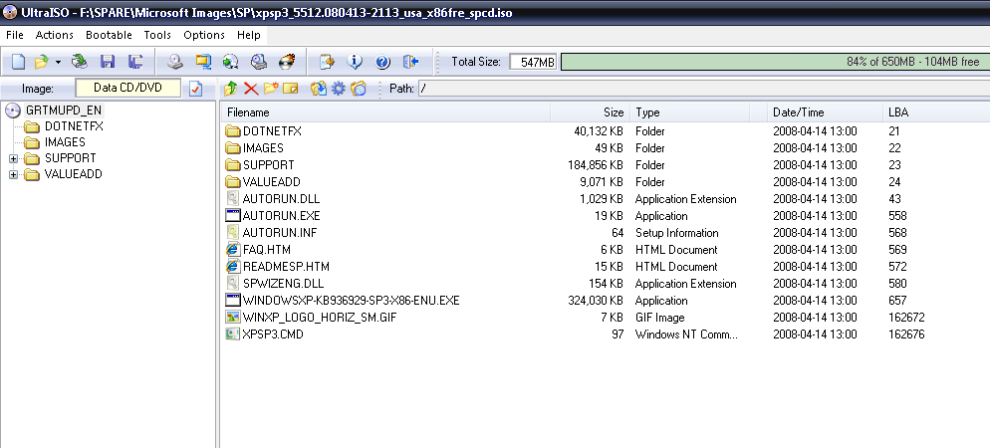Screen dimensions: 990x448
Task: Sort by the Size column header
Action: 590,112
